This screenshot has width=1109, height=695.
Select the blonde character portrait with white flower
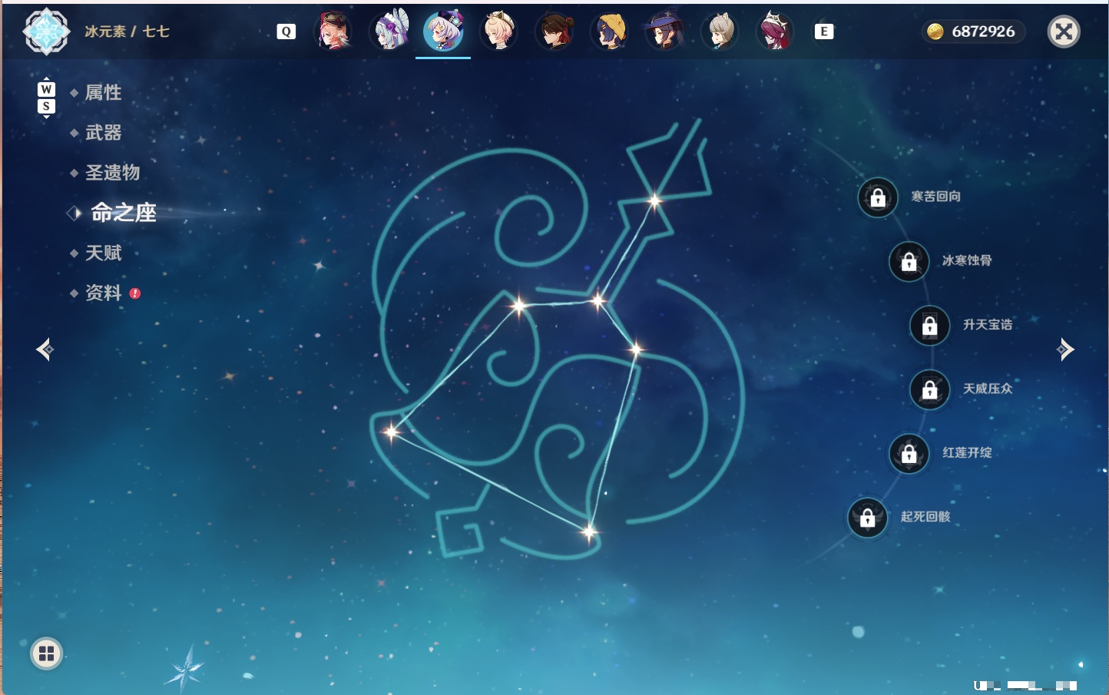pos(499,31)
